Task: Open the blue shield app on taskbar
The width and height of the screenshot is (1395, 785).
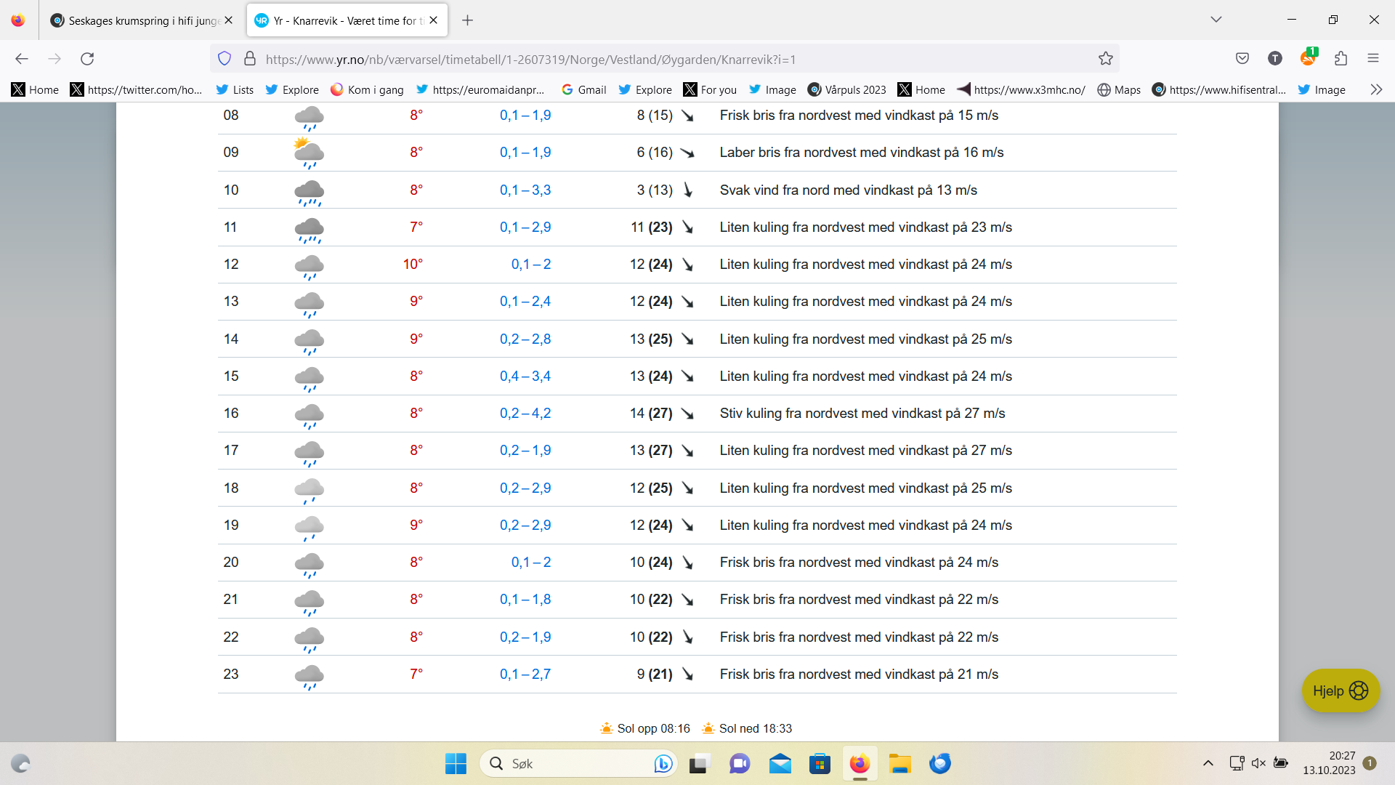Action: coord(939,763)
